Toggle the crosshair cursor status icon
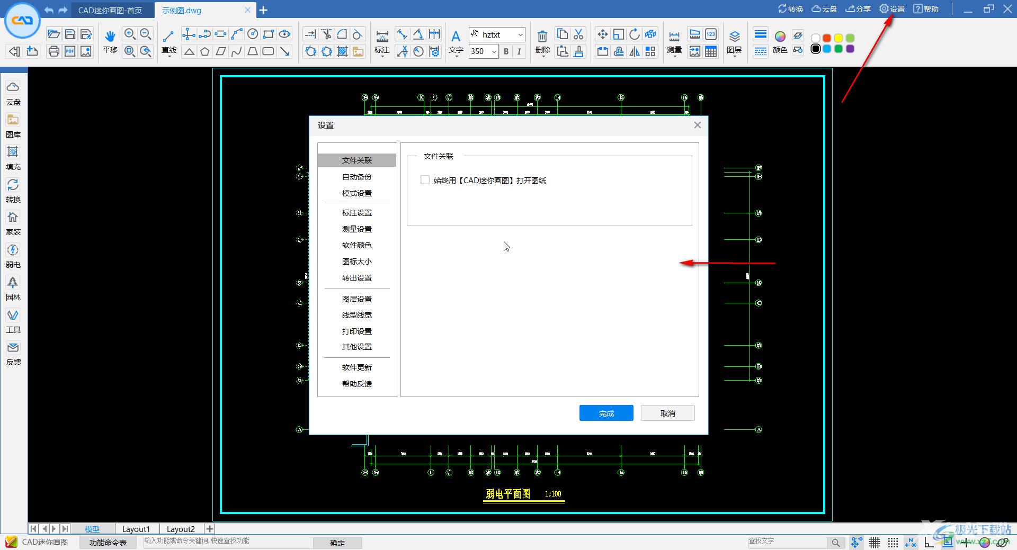Viewport: 1017px width, 550px height. point(967,542)
